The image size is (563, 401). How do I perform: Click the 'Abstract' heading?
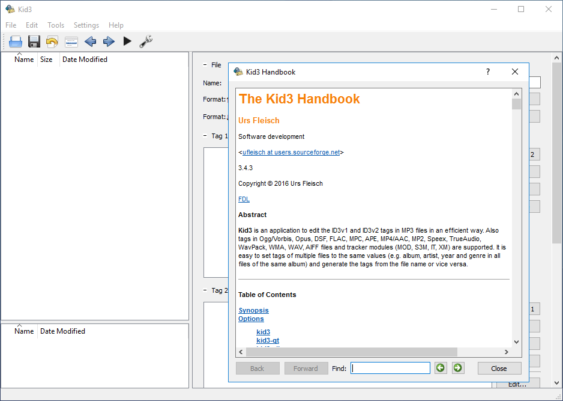(x=253, y=215)
